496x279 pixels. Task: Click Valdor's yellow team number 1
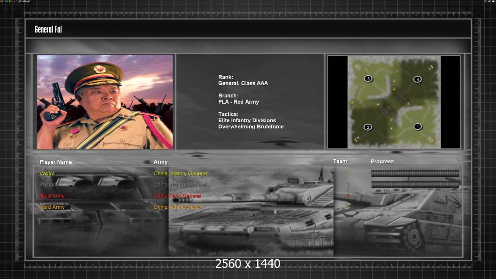click(348, 173)
